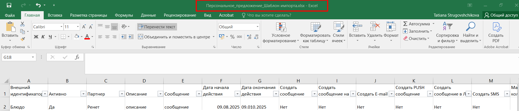Viewport: 519px width, 111px height.
Task: Center the cell text horizontally
Action: (107, 37)
